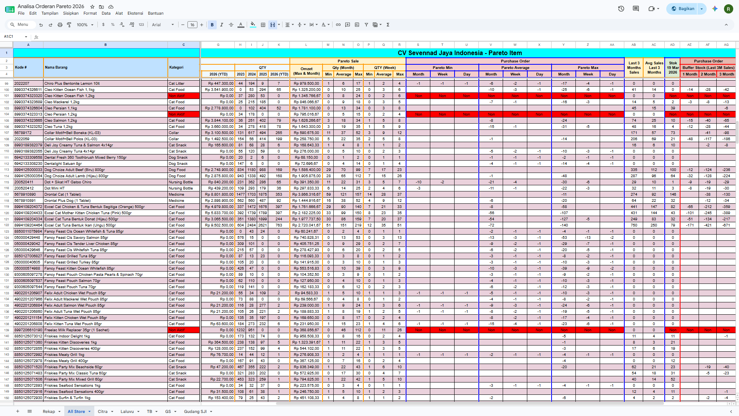Click the font size 16 field

tap(192, 25)
